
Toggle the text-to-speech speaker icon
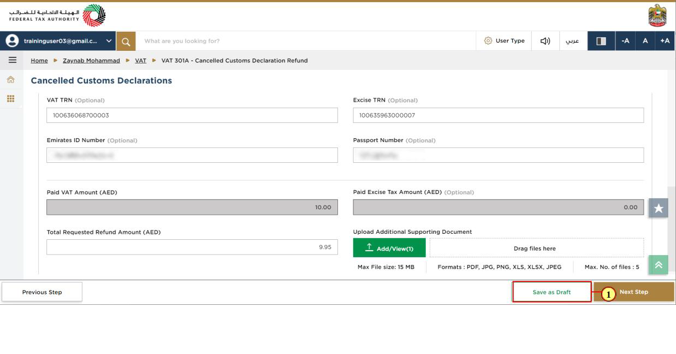pyautogui.click(x=545, y=41)
